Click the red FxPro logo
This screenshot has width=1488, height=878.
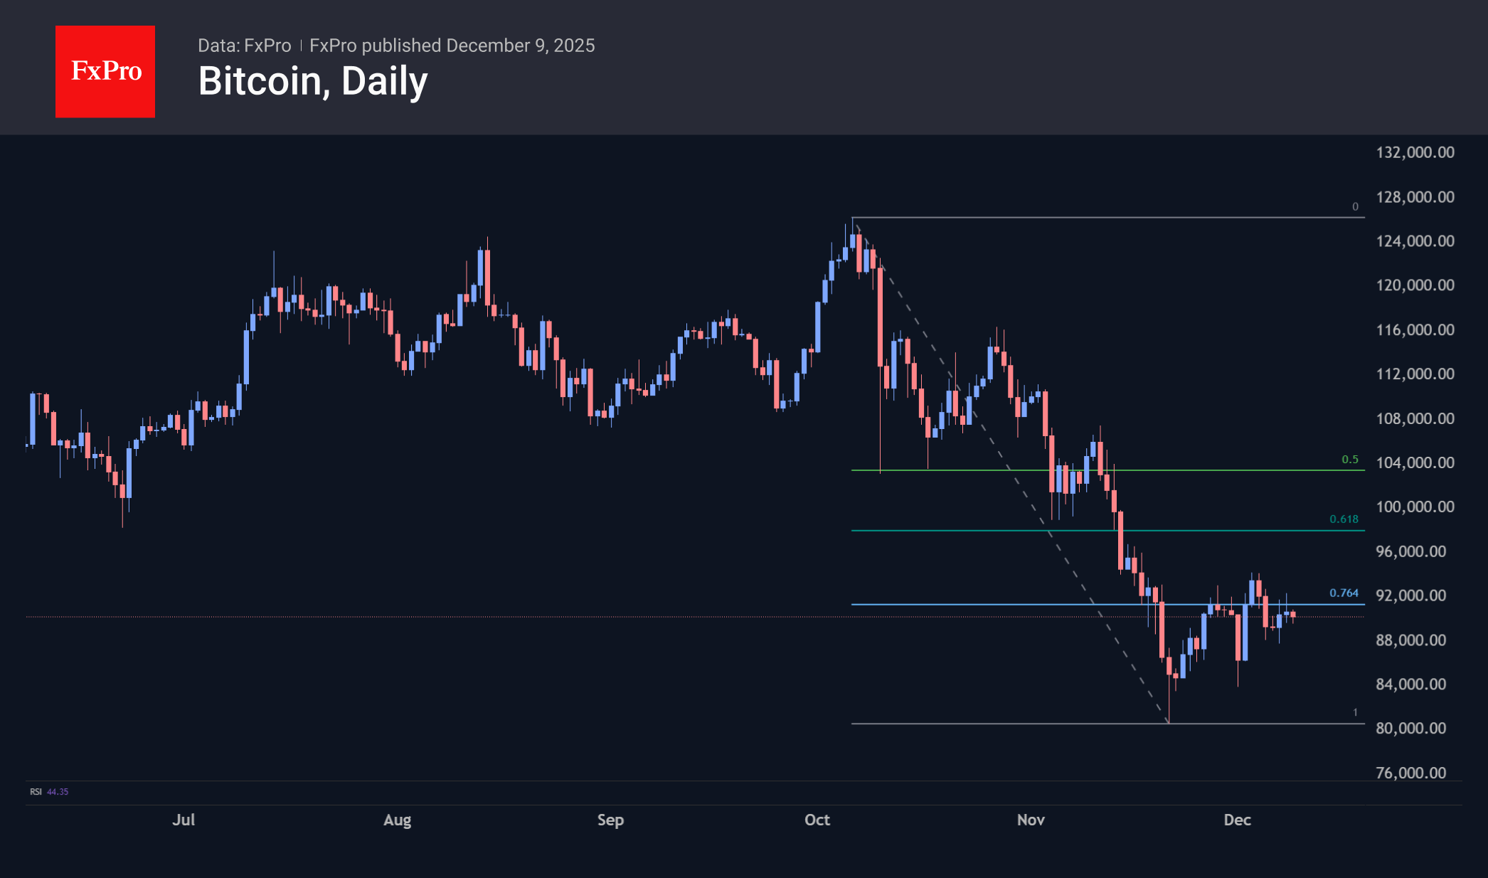coord(105,71)
